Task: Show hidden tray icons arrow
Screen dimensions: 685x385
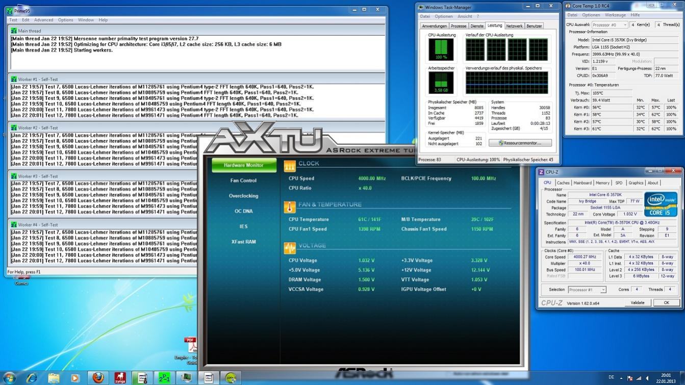Action: (621, 378)
